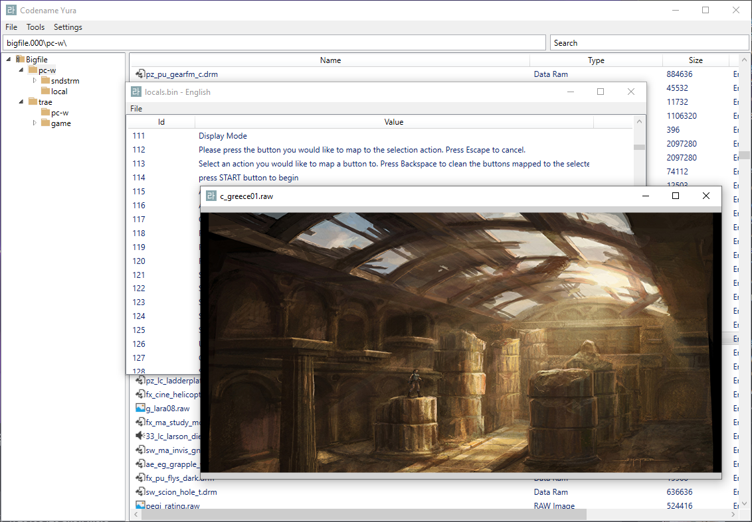Expand the sndstrm folder

point(35,81)
